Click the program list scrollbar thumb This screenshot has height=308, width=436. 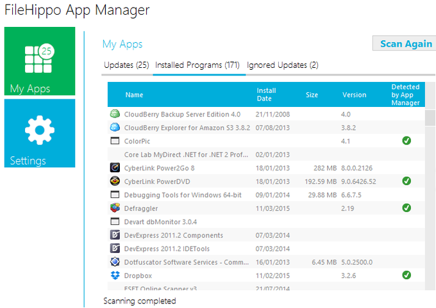[430, 118]
